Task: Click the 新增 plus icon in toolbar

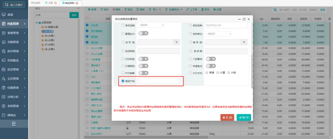Action: coord(89,10)
